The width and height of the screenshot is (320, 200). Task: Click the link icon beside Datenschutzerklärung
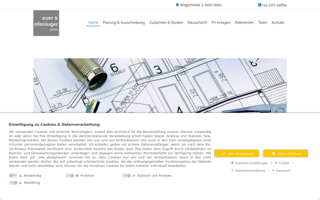coord(233,171)
